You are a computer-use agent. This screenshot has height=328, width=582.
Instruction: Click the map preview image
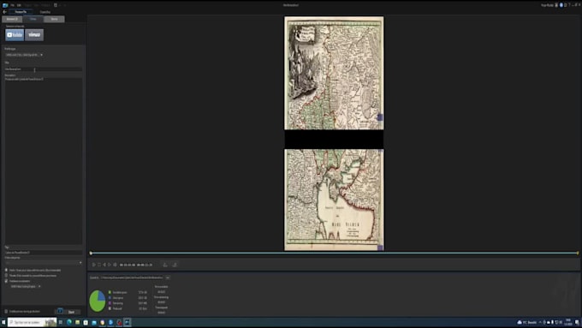click(x=334, y=134)
